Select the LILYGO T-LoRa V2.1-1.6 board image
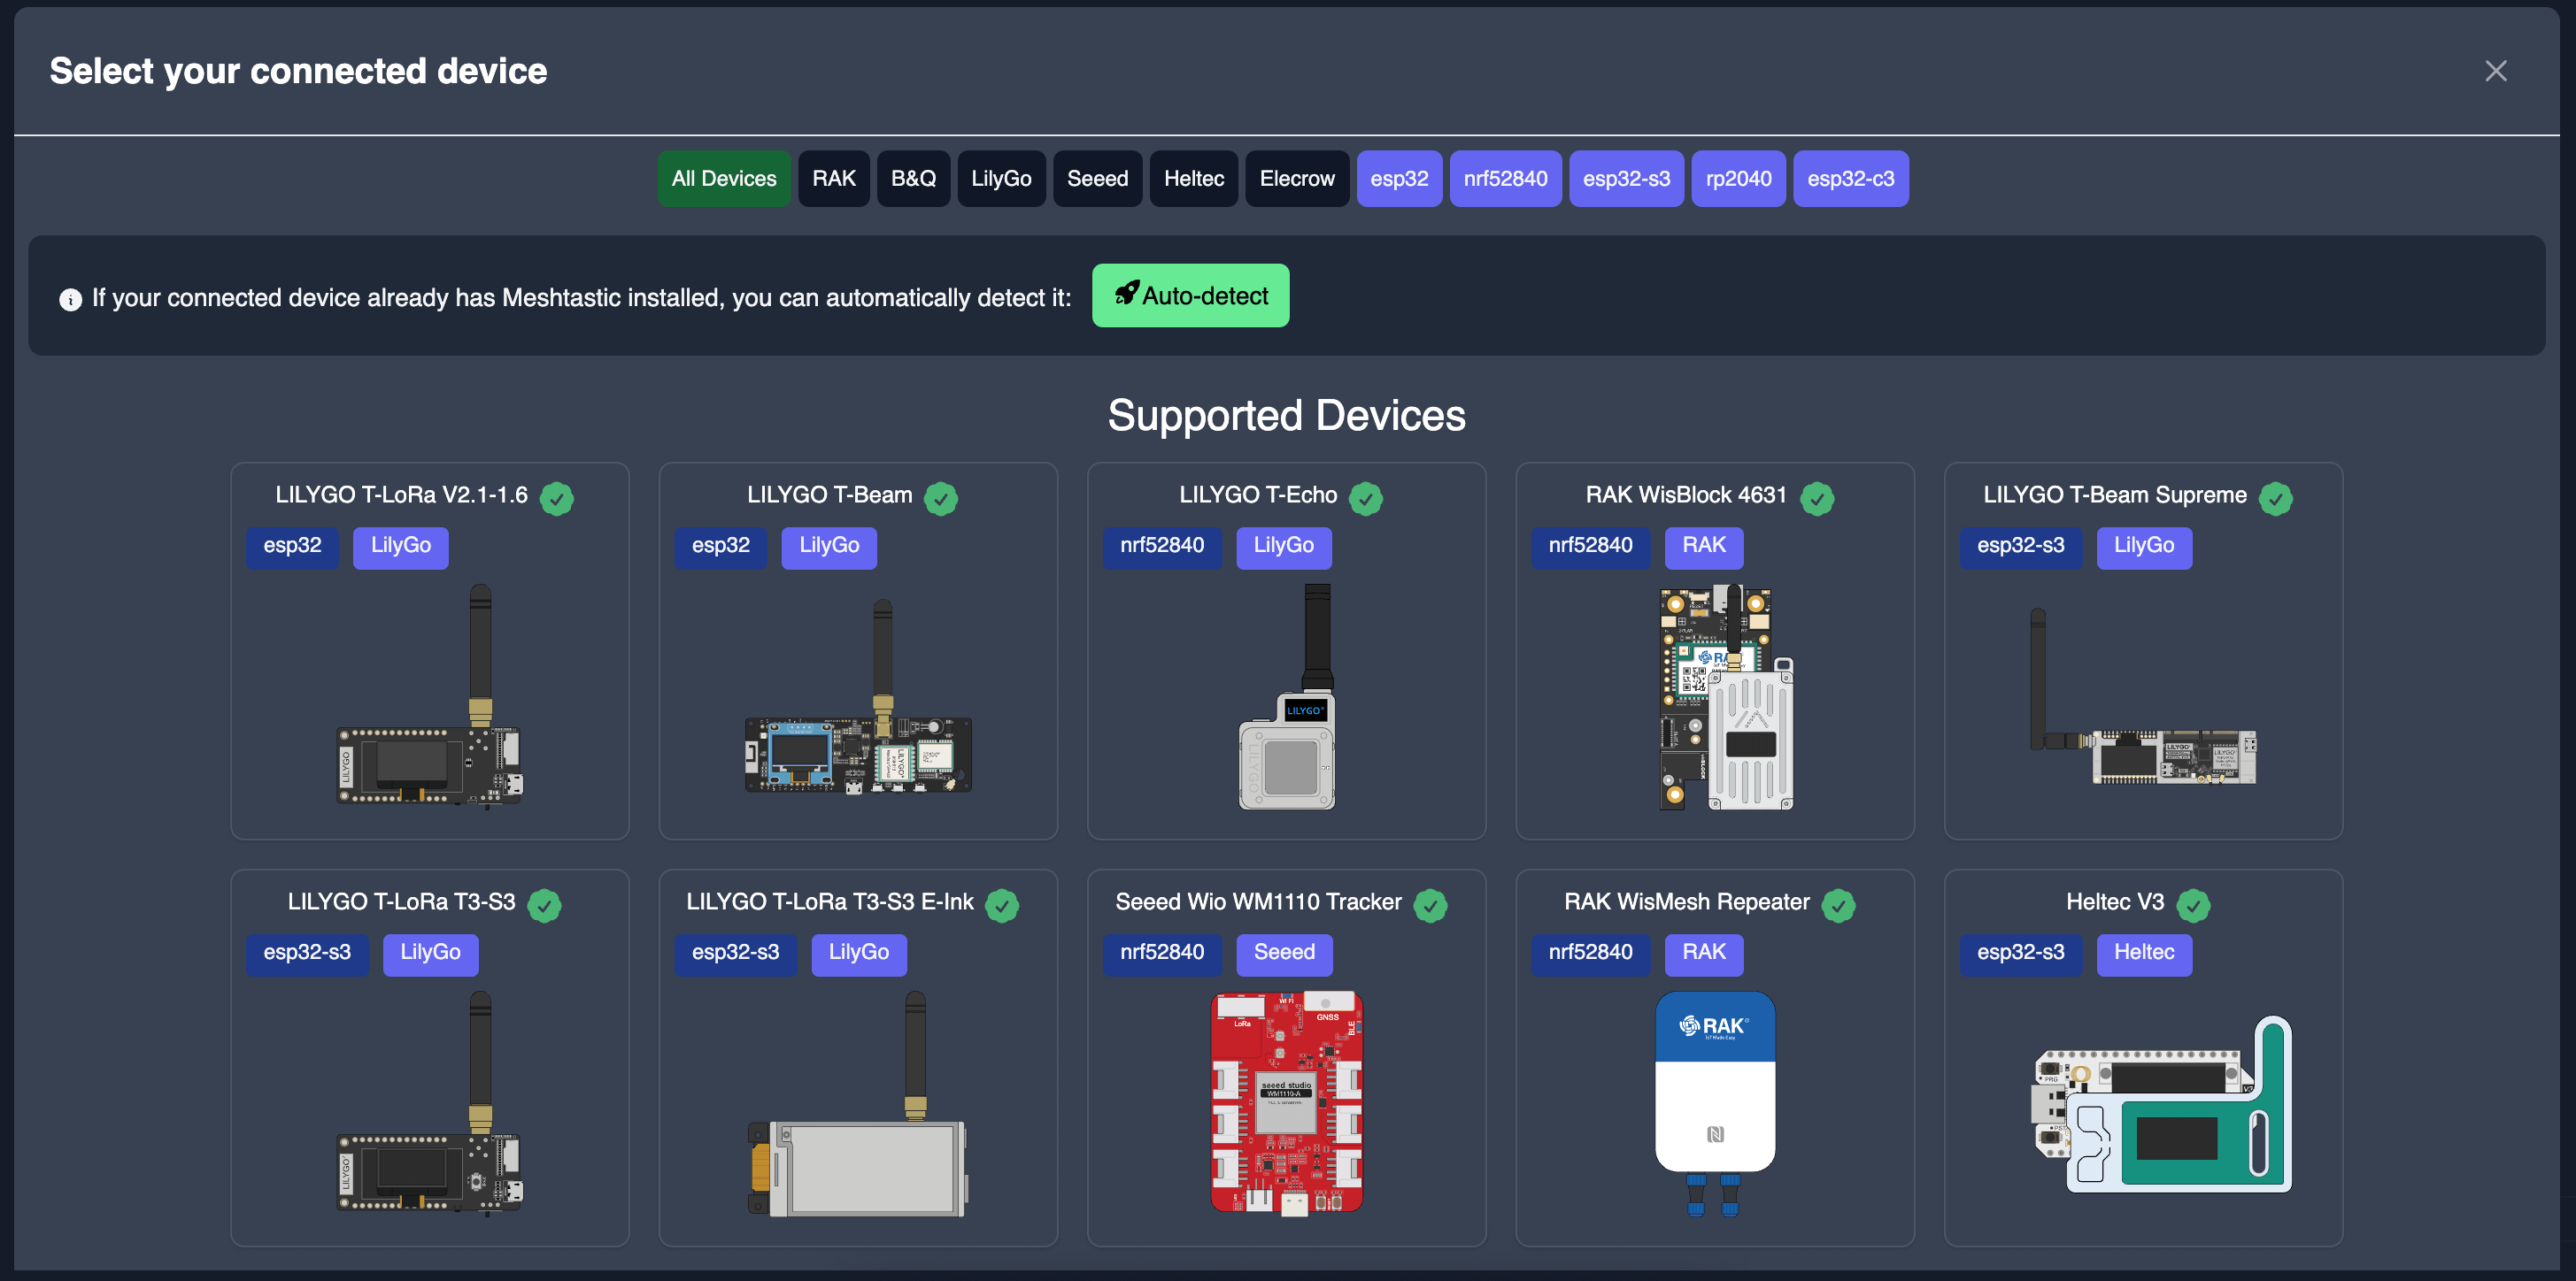The image size is (2576, 1281). click(430, 695)
